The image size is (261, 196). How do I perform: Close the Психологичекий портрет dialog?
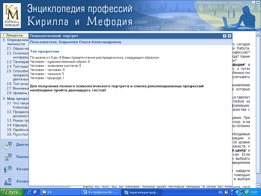(229, 36)
